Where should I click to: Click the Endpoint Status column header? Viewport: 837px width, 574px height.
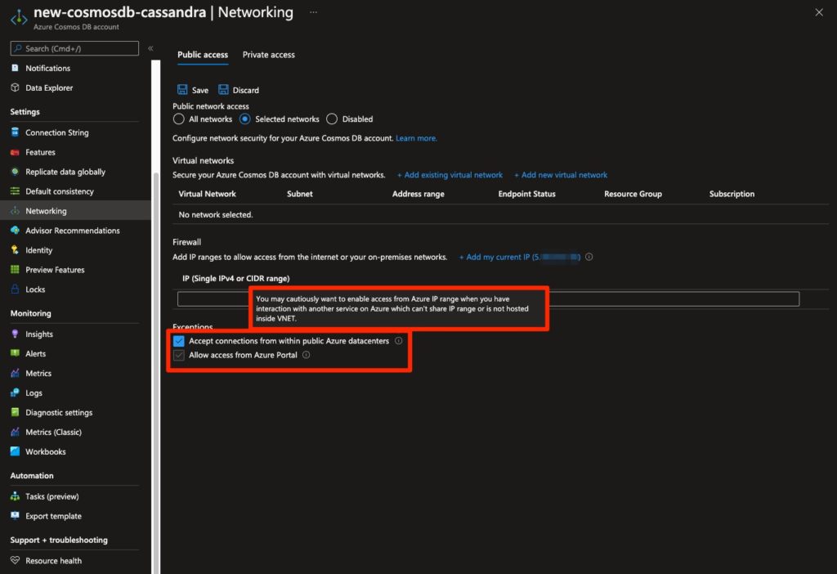[x=527, y=194]
